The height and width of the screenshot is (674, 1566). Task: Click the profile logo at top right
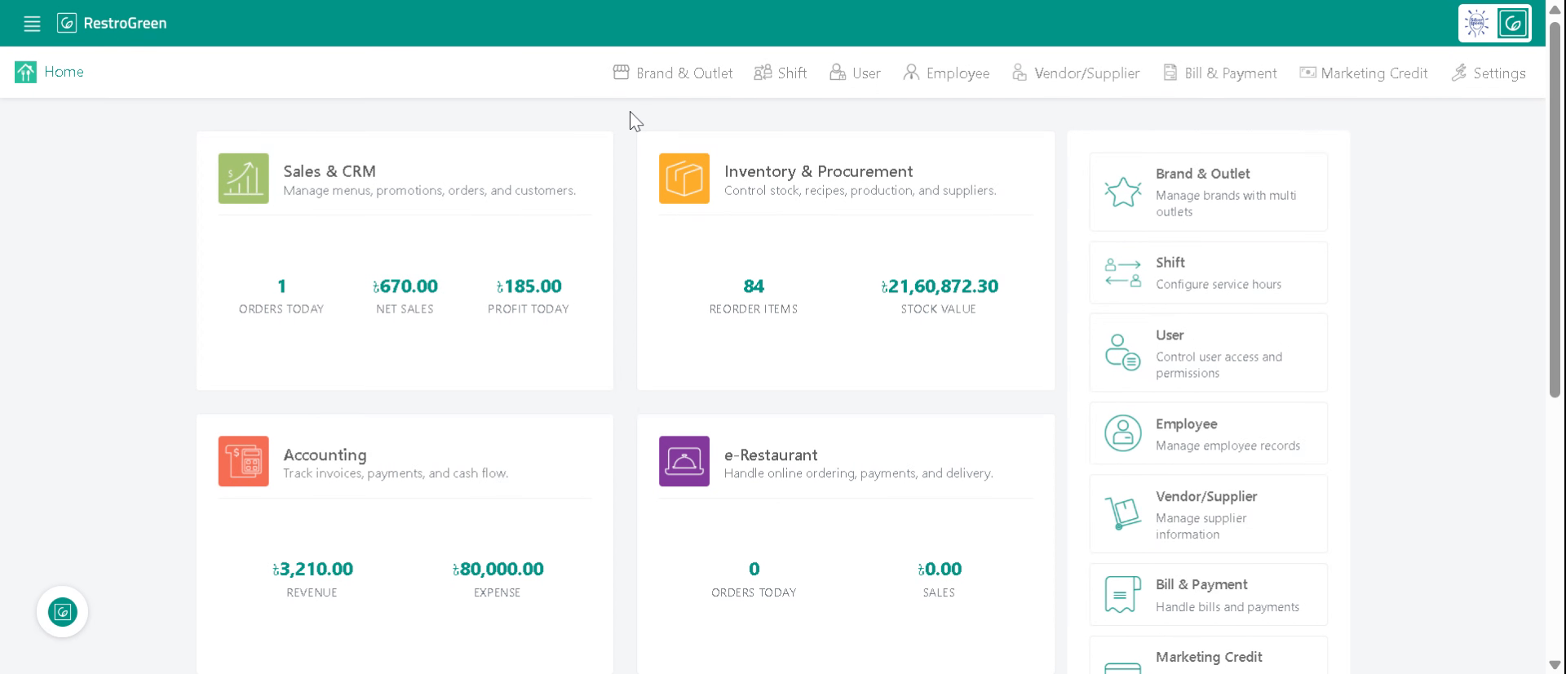(1494, 23)
